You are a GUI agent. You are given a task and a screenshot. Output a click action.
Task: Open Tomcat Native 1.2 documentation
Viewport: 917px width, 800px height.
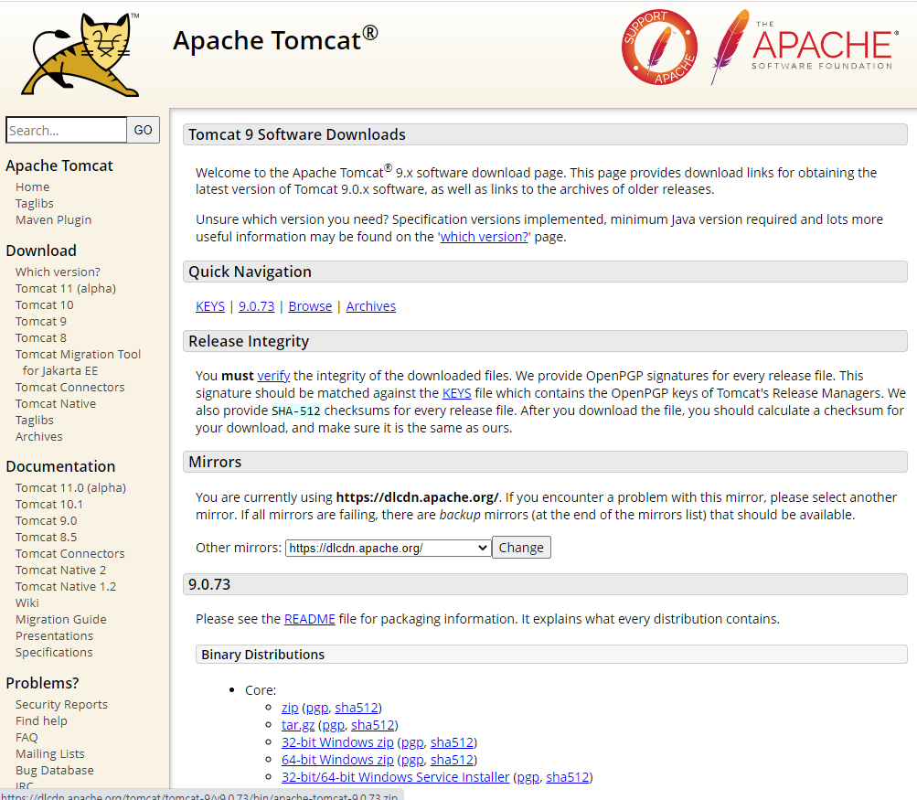[66, 586]
